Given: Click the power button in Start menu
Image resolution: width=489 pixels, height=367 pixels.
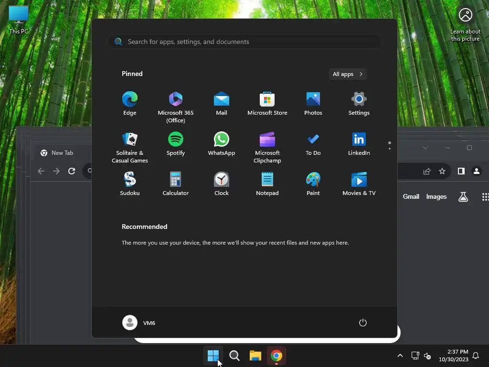Looking at the screenshot, I should tap(363, 323).
